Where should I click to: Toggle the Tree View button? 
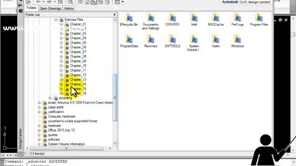coord(94,2)
